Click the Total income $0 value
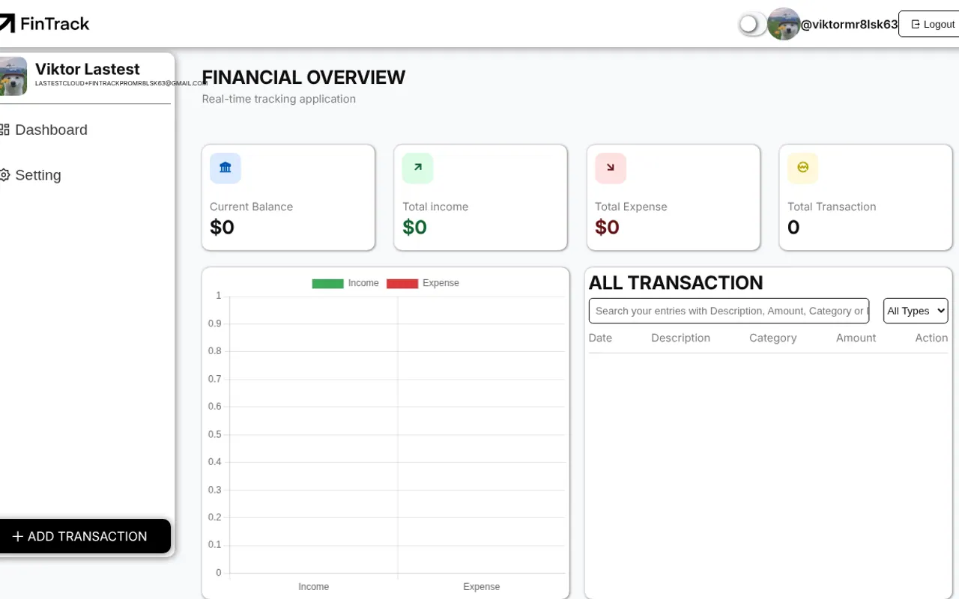The image size is (959, 599). pyautogui.click(x=414, y=227)
